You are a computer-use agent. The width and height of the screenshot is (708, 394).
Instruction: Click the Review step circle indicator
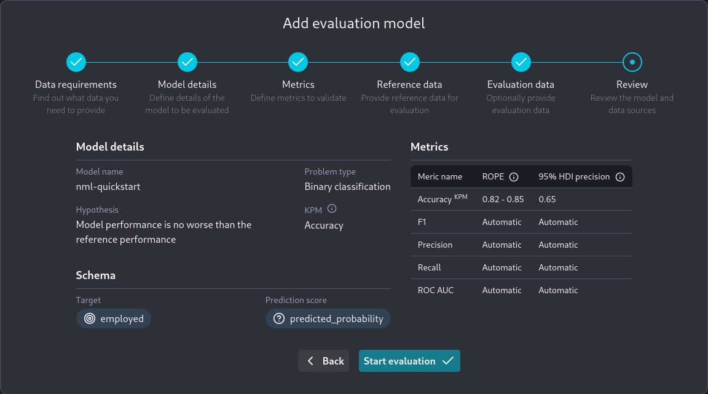pos(632,62)
